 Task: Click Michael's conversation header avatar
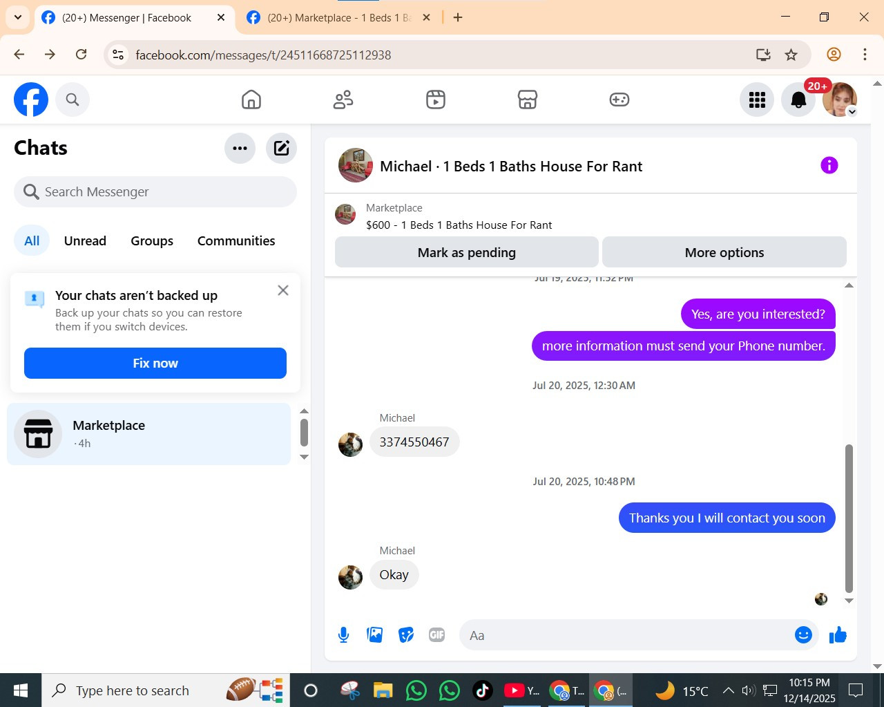point(356,165)
